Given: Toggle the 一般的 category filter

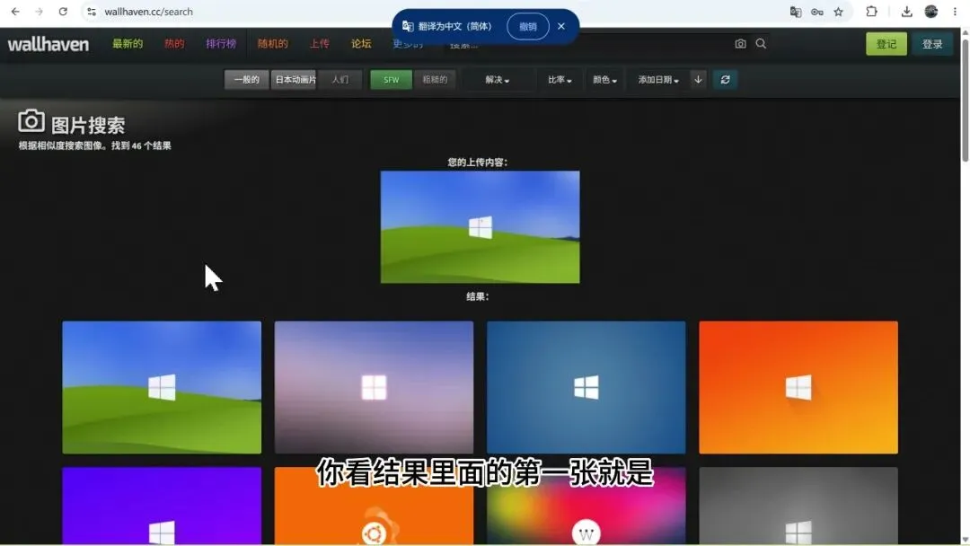Looking at the screenshot, I should click(x=246, y=80).
